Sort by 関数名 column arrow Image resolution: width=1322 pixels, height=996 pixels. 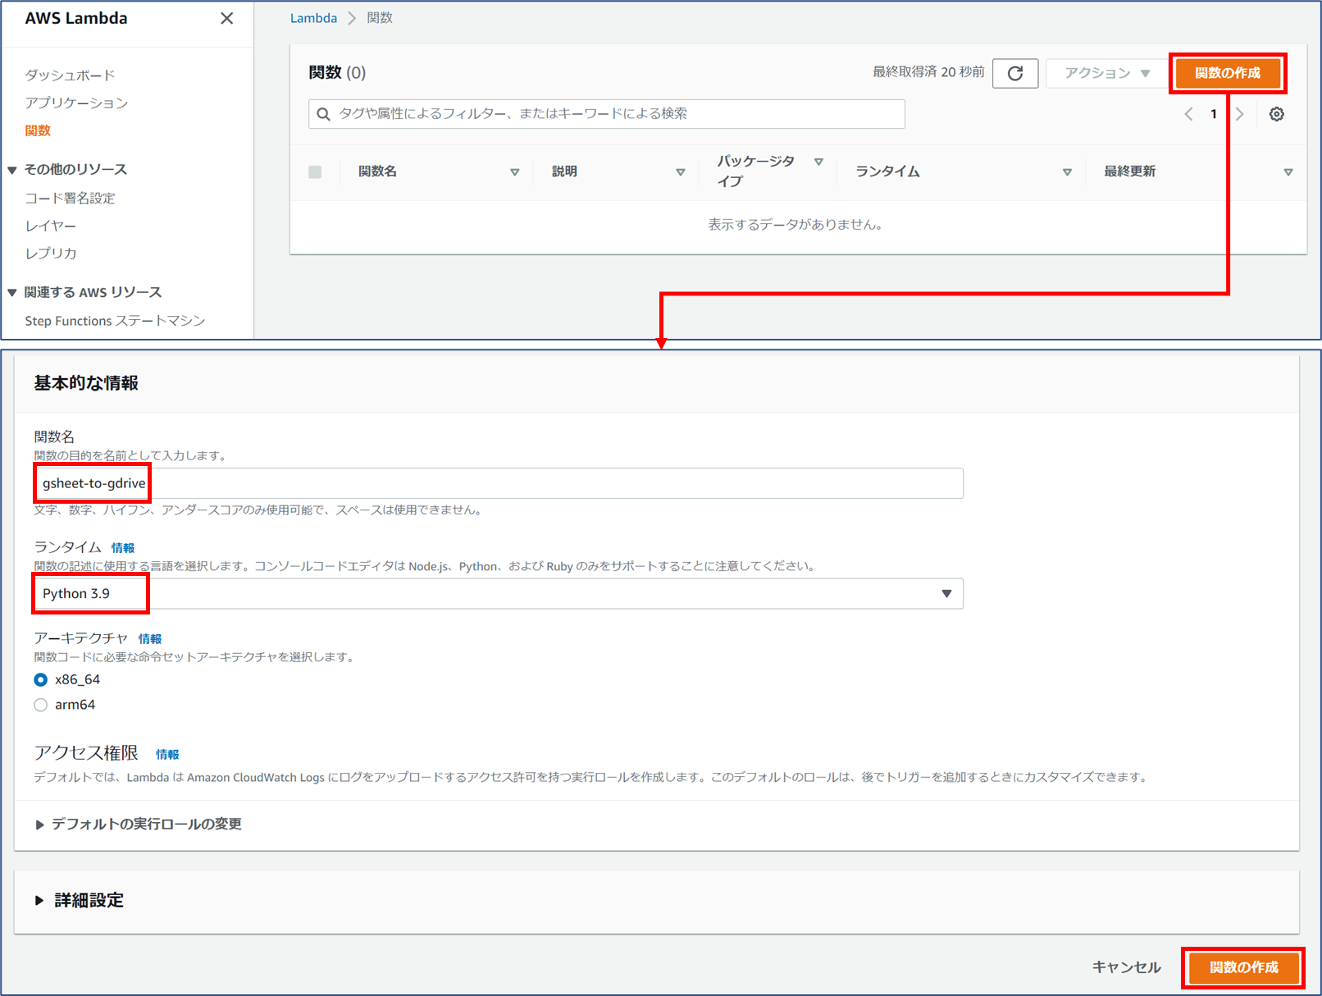[x=514, y=172]
